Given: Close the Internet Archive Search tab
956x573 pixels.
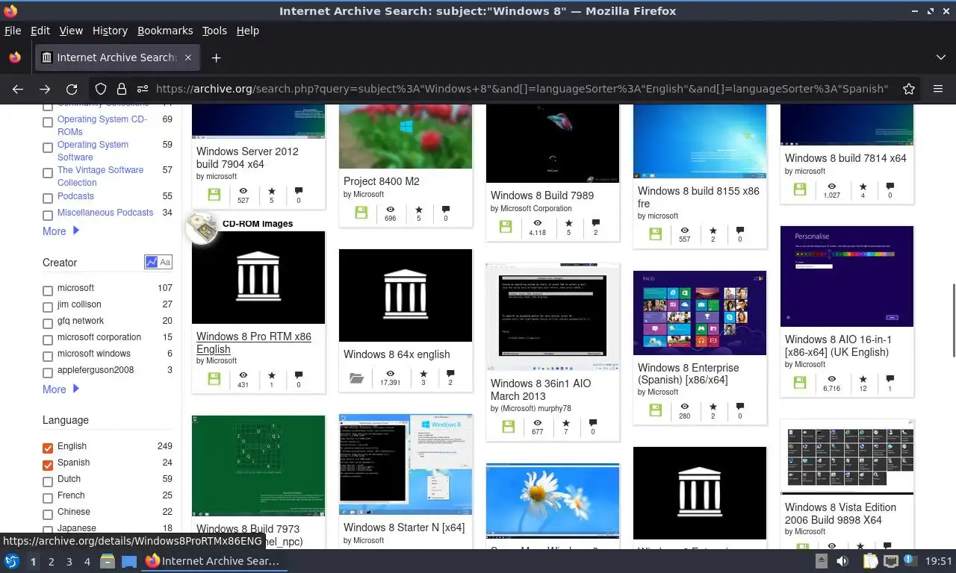Looking at the screenshot, I should click(x=188, y=57).
